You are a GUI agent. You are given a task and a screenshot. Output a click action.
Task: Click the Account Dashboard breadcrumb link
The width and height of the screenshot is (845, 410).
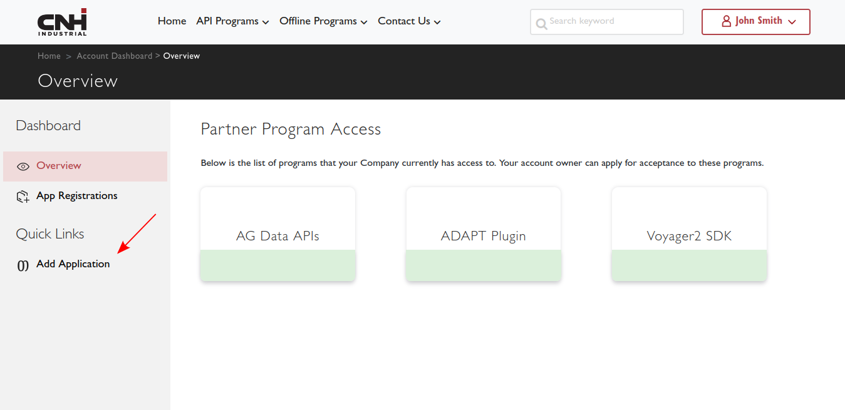pyautogui.click(x=115, y=56)
